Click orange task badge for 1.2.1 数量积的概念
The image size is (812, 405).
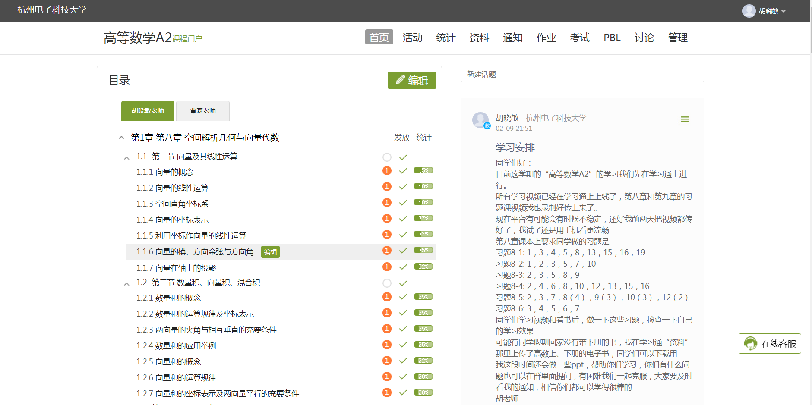[x=387, y=297]
